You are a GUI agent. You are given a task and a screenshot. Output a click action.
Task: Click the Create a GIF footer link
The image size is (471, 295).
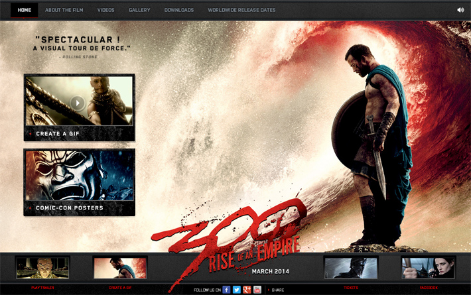click(x=120, y=288)
